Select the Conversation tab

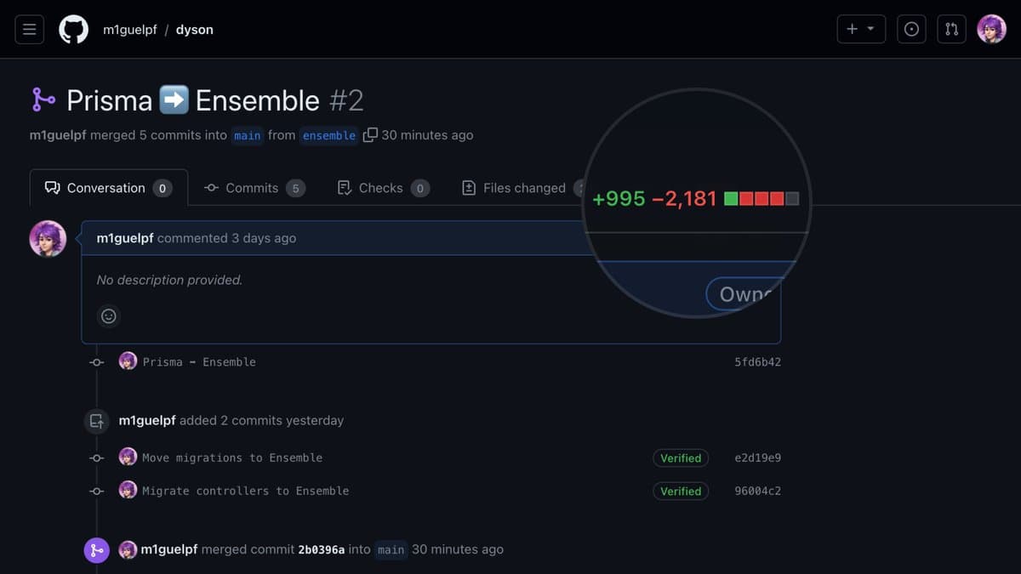click(107, 188)
